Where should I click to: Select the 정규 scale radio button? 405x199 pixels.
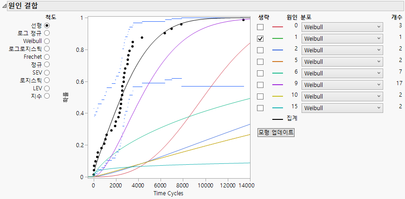47,64
